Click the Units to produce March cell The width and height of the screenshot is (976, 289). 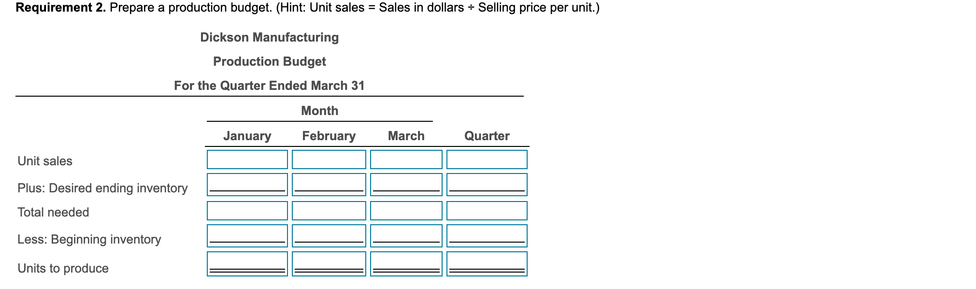pyautogui.click(x=406, y=263)
